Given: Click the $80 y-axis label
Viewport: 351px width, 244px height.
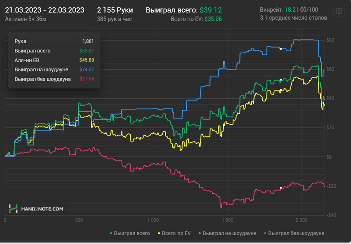Looking at the screenshot, I should (x=330, y=40).
